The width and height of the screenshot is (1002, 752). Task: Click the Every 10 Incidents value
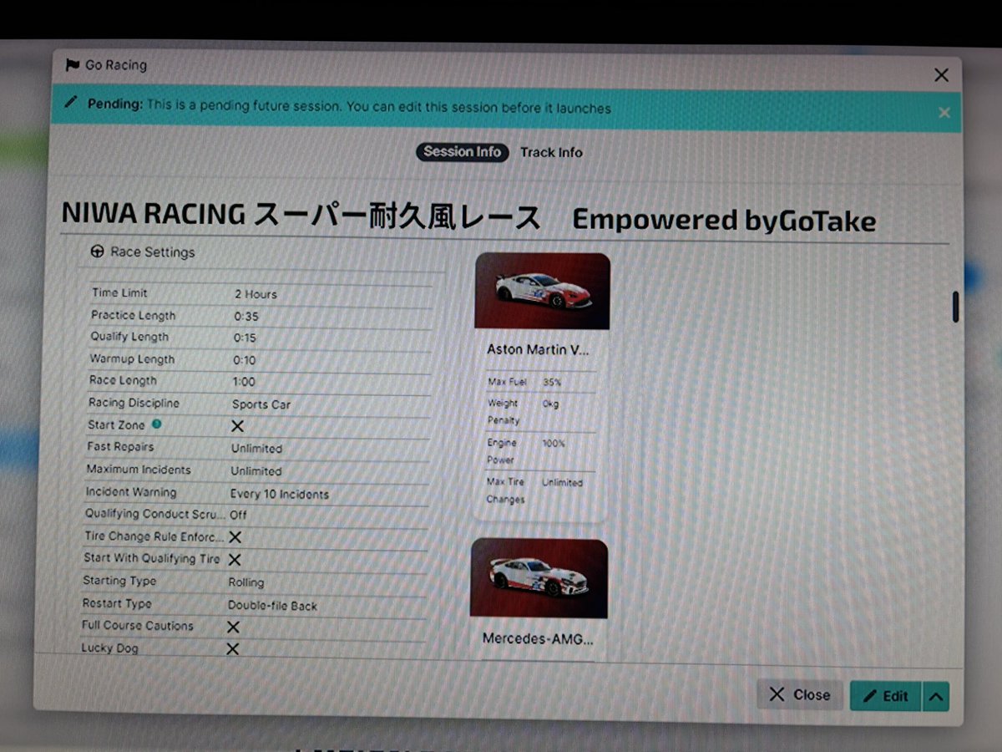point(279,494)
